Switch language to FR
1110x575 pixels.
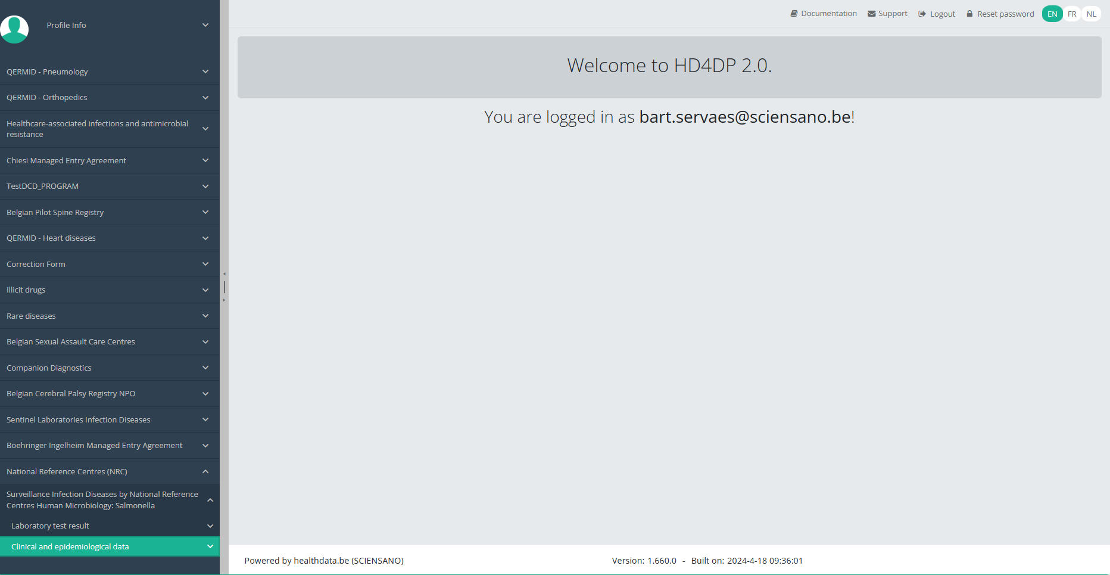click(x=1072, y=14)
